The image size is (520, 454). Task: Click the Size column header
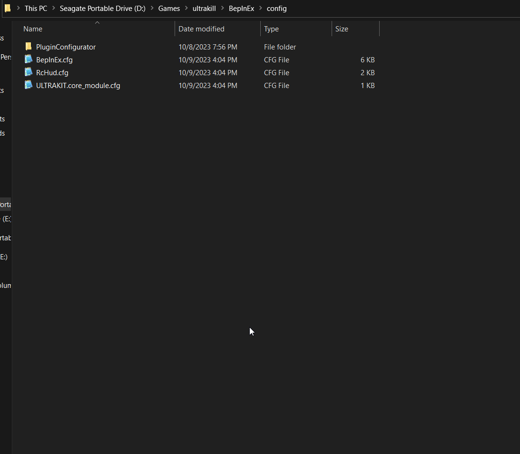342,29
